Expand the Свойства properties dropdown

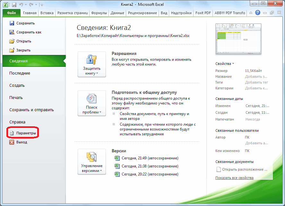tap(225, 64)
